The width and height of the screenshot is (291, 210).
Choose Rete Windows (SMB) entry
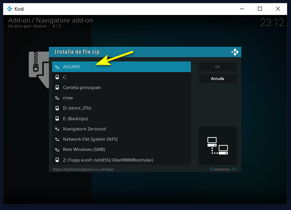(x=121, y=149)
